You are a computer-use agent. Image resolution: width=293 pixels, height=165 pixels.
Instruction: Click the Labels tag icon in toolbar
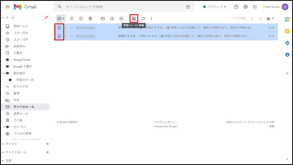coord(143,18)
